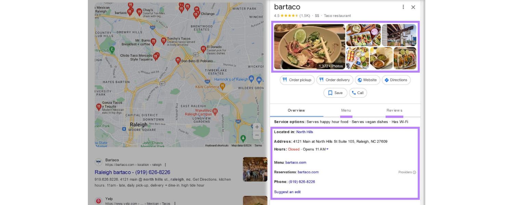Screen dimensions: 513x205
Task: Select the El Dorado restaurant pin
Action: [x=203, y=49]
